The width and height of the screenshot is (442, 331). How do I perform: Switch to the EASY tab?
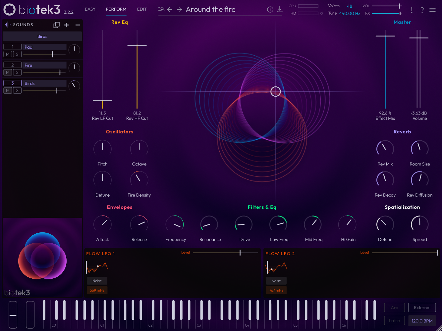coord(90,9)
